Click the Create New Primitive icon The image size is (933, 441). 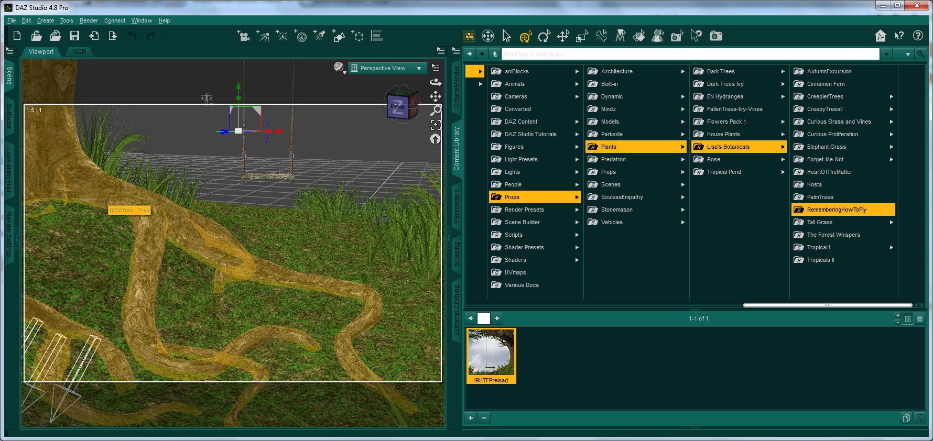coord(339,36)
